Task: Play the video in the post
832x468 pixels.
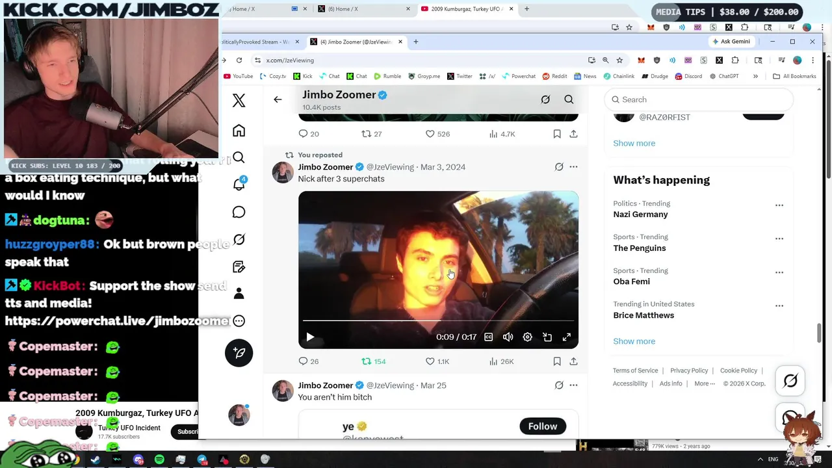Action: click(310, 337)
